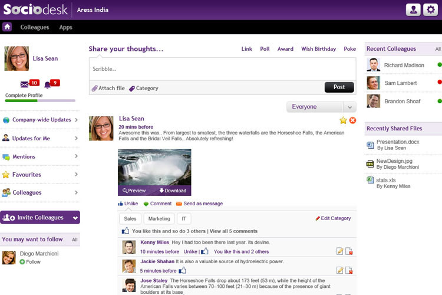Mark Lisa Sean's post as favourite with star

[x=343, y=120]
